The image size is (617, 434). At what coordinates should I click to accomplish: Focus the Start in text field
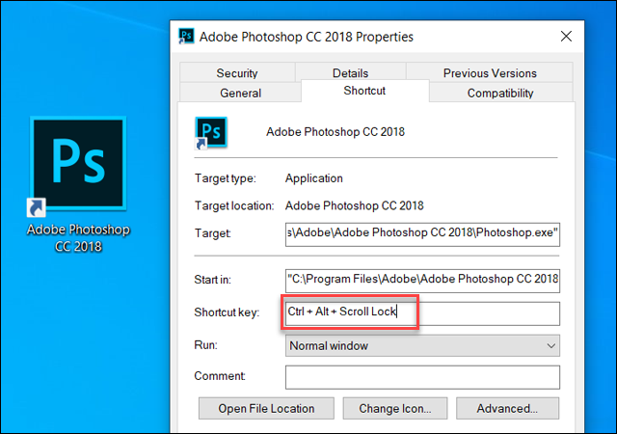[x=422, y=280]
